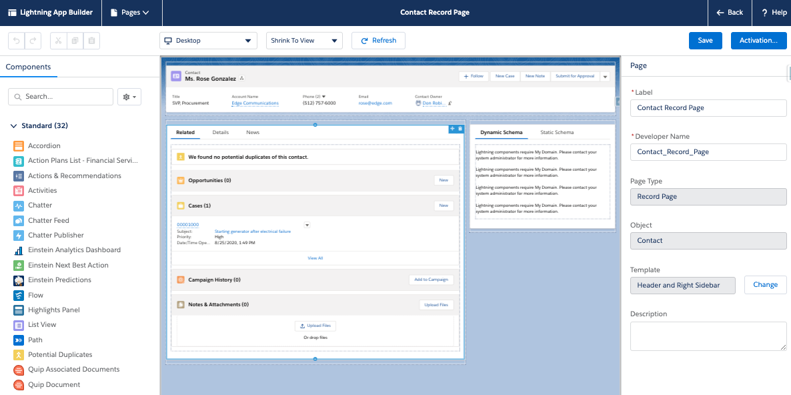791x395 pixels.
Task: Open the components gear settings dropdown
Action: click(x=129, y=97)
